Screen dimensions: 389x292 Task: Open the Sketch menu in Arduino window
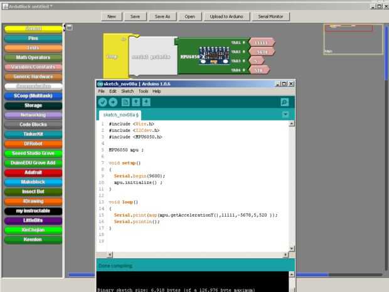point(127,92)
